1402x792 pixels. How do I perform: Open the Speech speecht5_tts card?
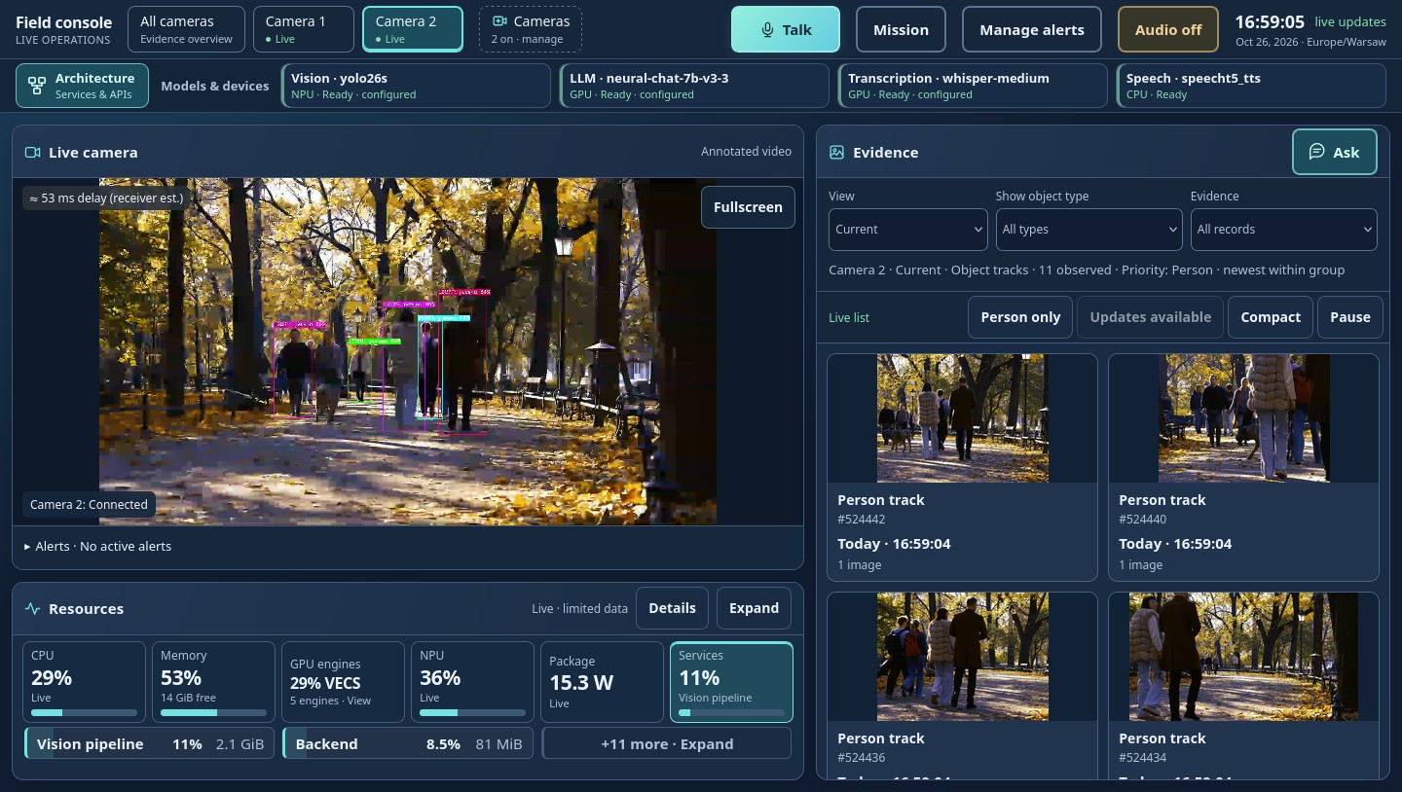(1252, 86)
